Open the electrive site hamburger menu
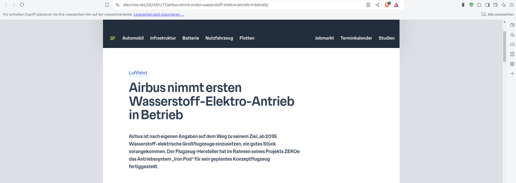The height and width of the screenshot is (183, 516). point(112,38)
